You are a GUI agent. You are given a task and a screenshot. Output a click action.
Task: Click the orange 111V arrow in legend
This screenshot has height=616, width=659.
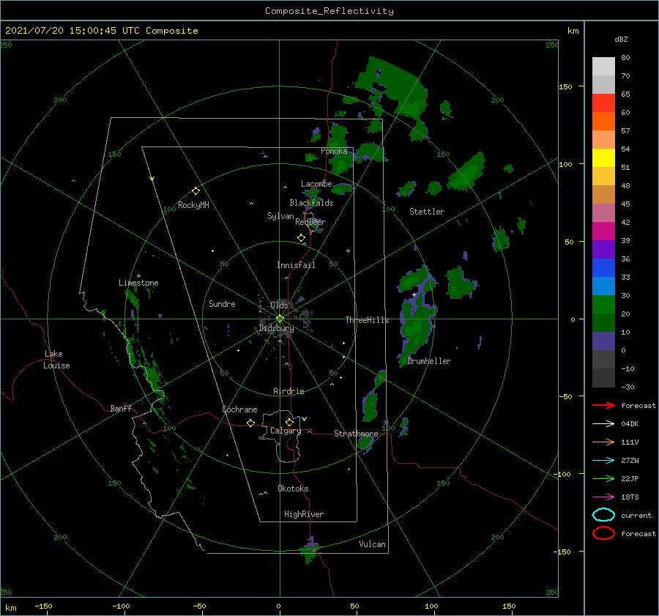[x=603, y=442]
